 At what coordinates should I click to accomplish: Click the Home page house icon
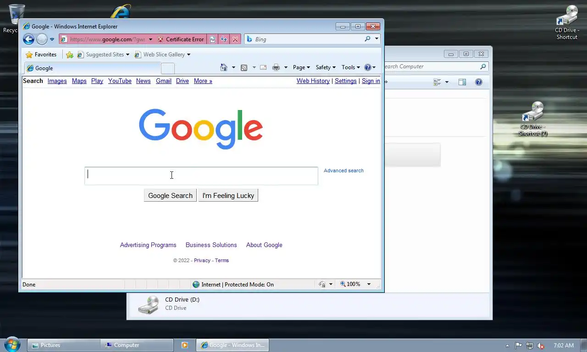(224, 67)
